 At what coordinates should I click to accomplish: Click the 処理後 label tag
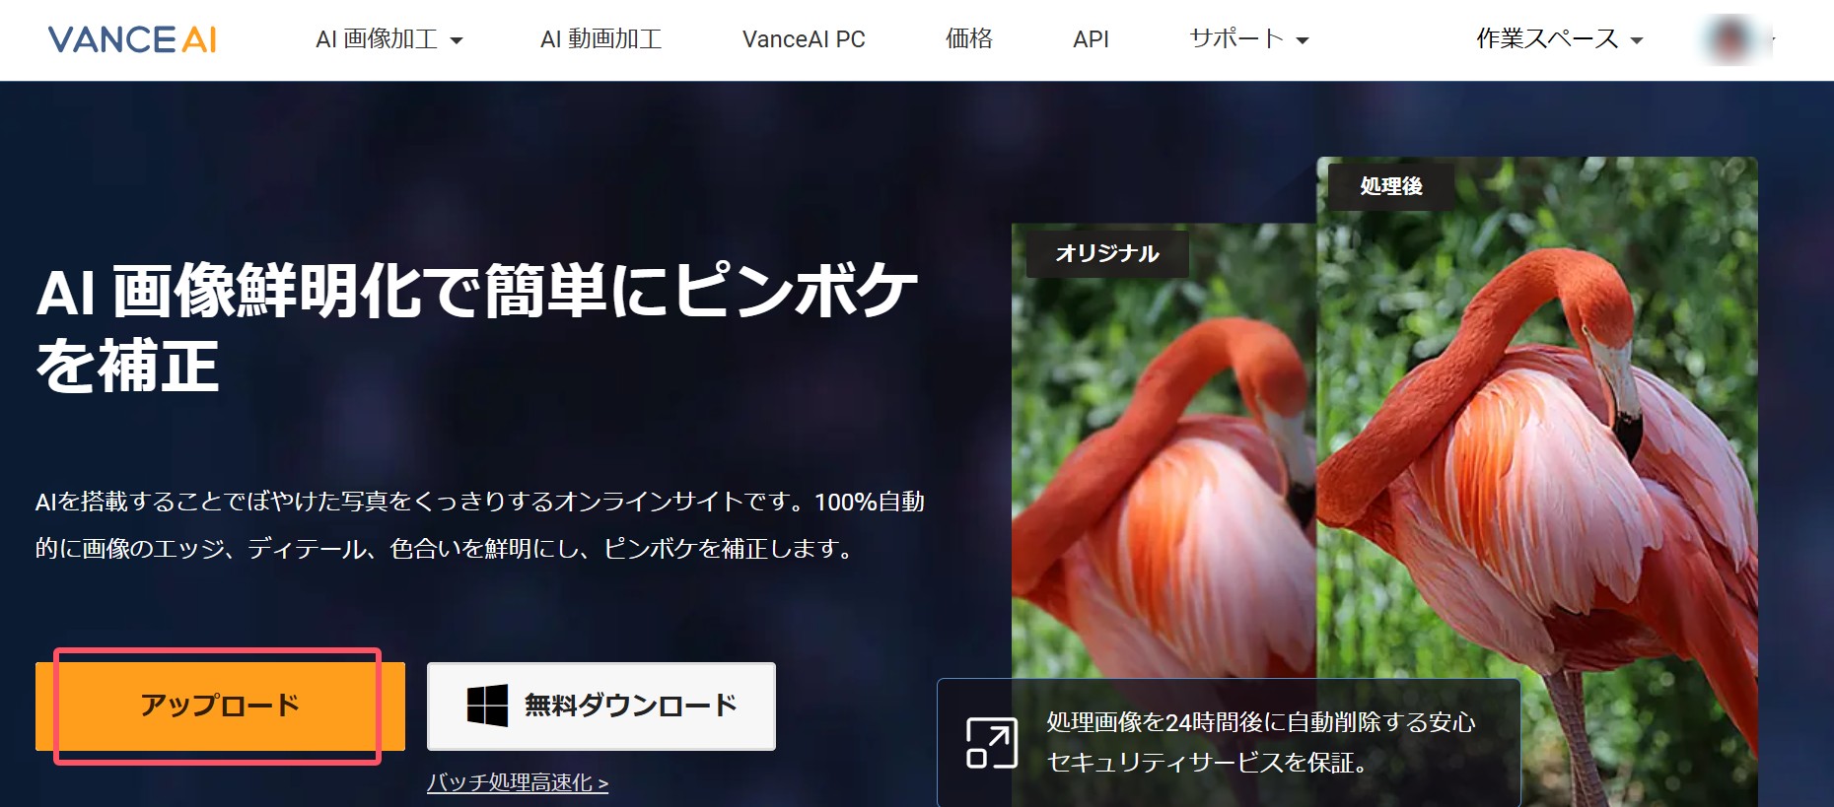tap(1390, 186)
